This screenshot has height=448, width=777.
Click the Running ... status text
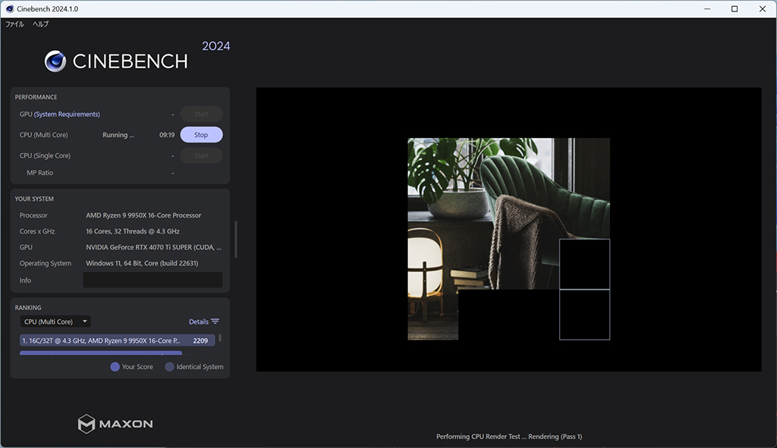pos(118,135)
